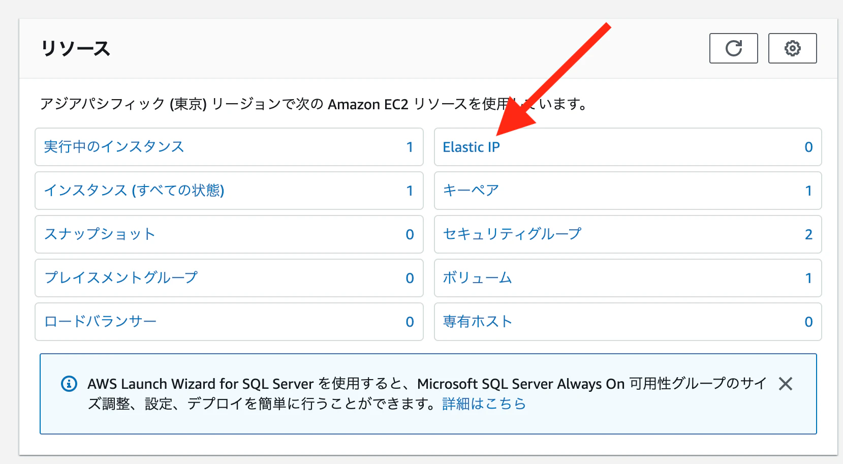Open resources settings gear
This screenshot has height=464, width=843.
[x=792, y=48]
